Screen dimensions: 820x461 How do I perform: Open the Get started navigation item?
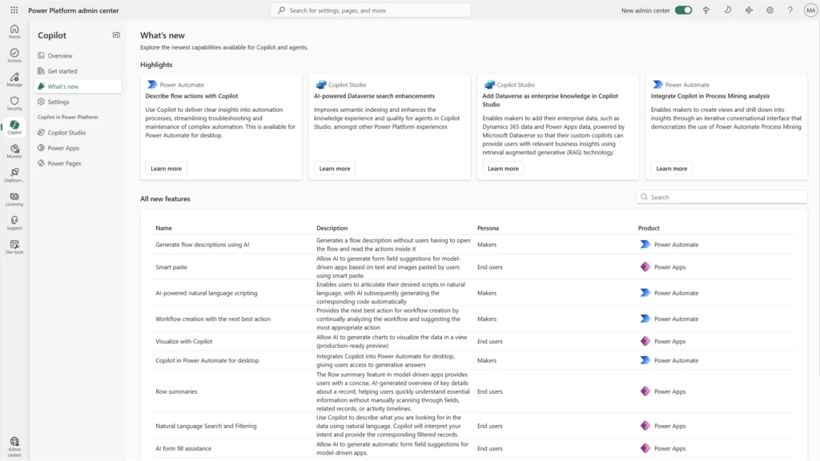[64, 70]
